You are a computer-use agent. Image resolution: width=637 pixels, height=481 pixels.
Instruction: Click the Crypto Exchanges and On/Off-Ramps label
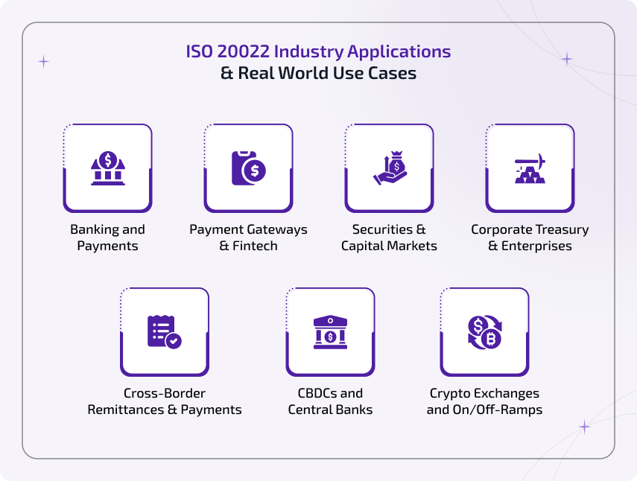point(485,401)
